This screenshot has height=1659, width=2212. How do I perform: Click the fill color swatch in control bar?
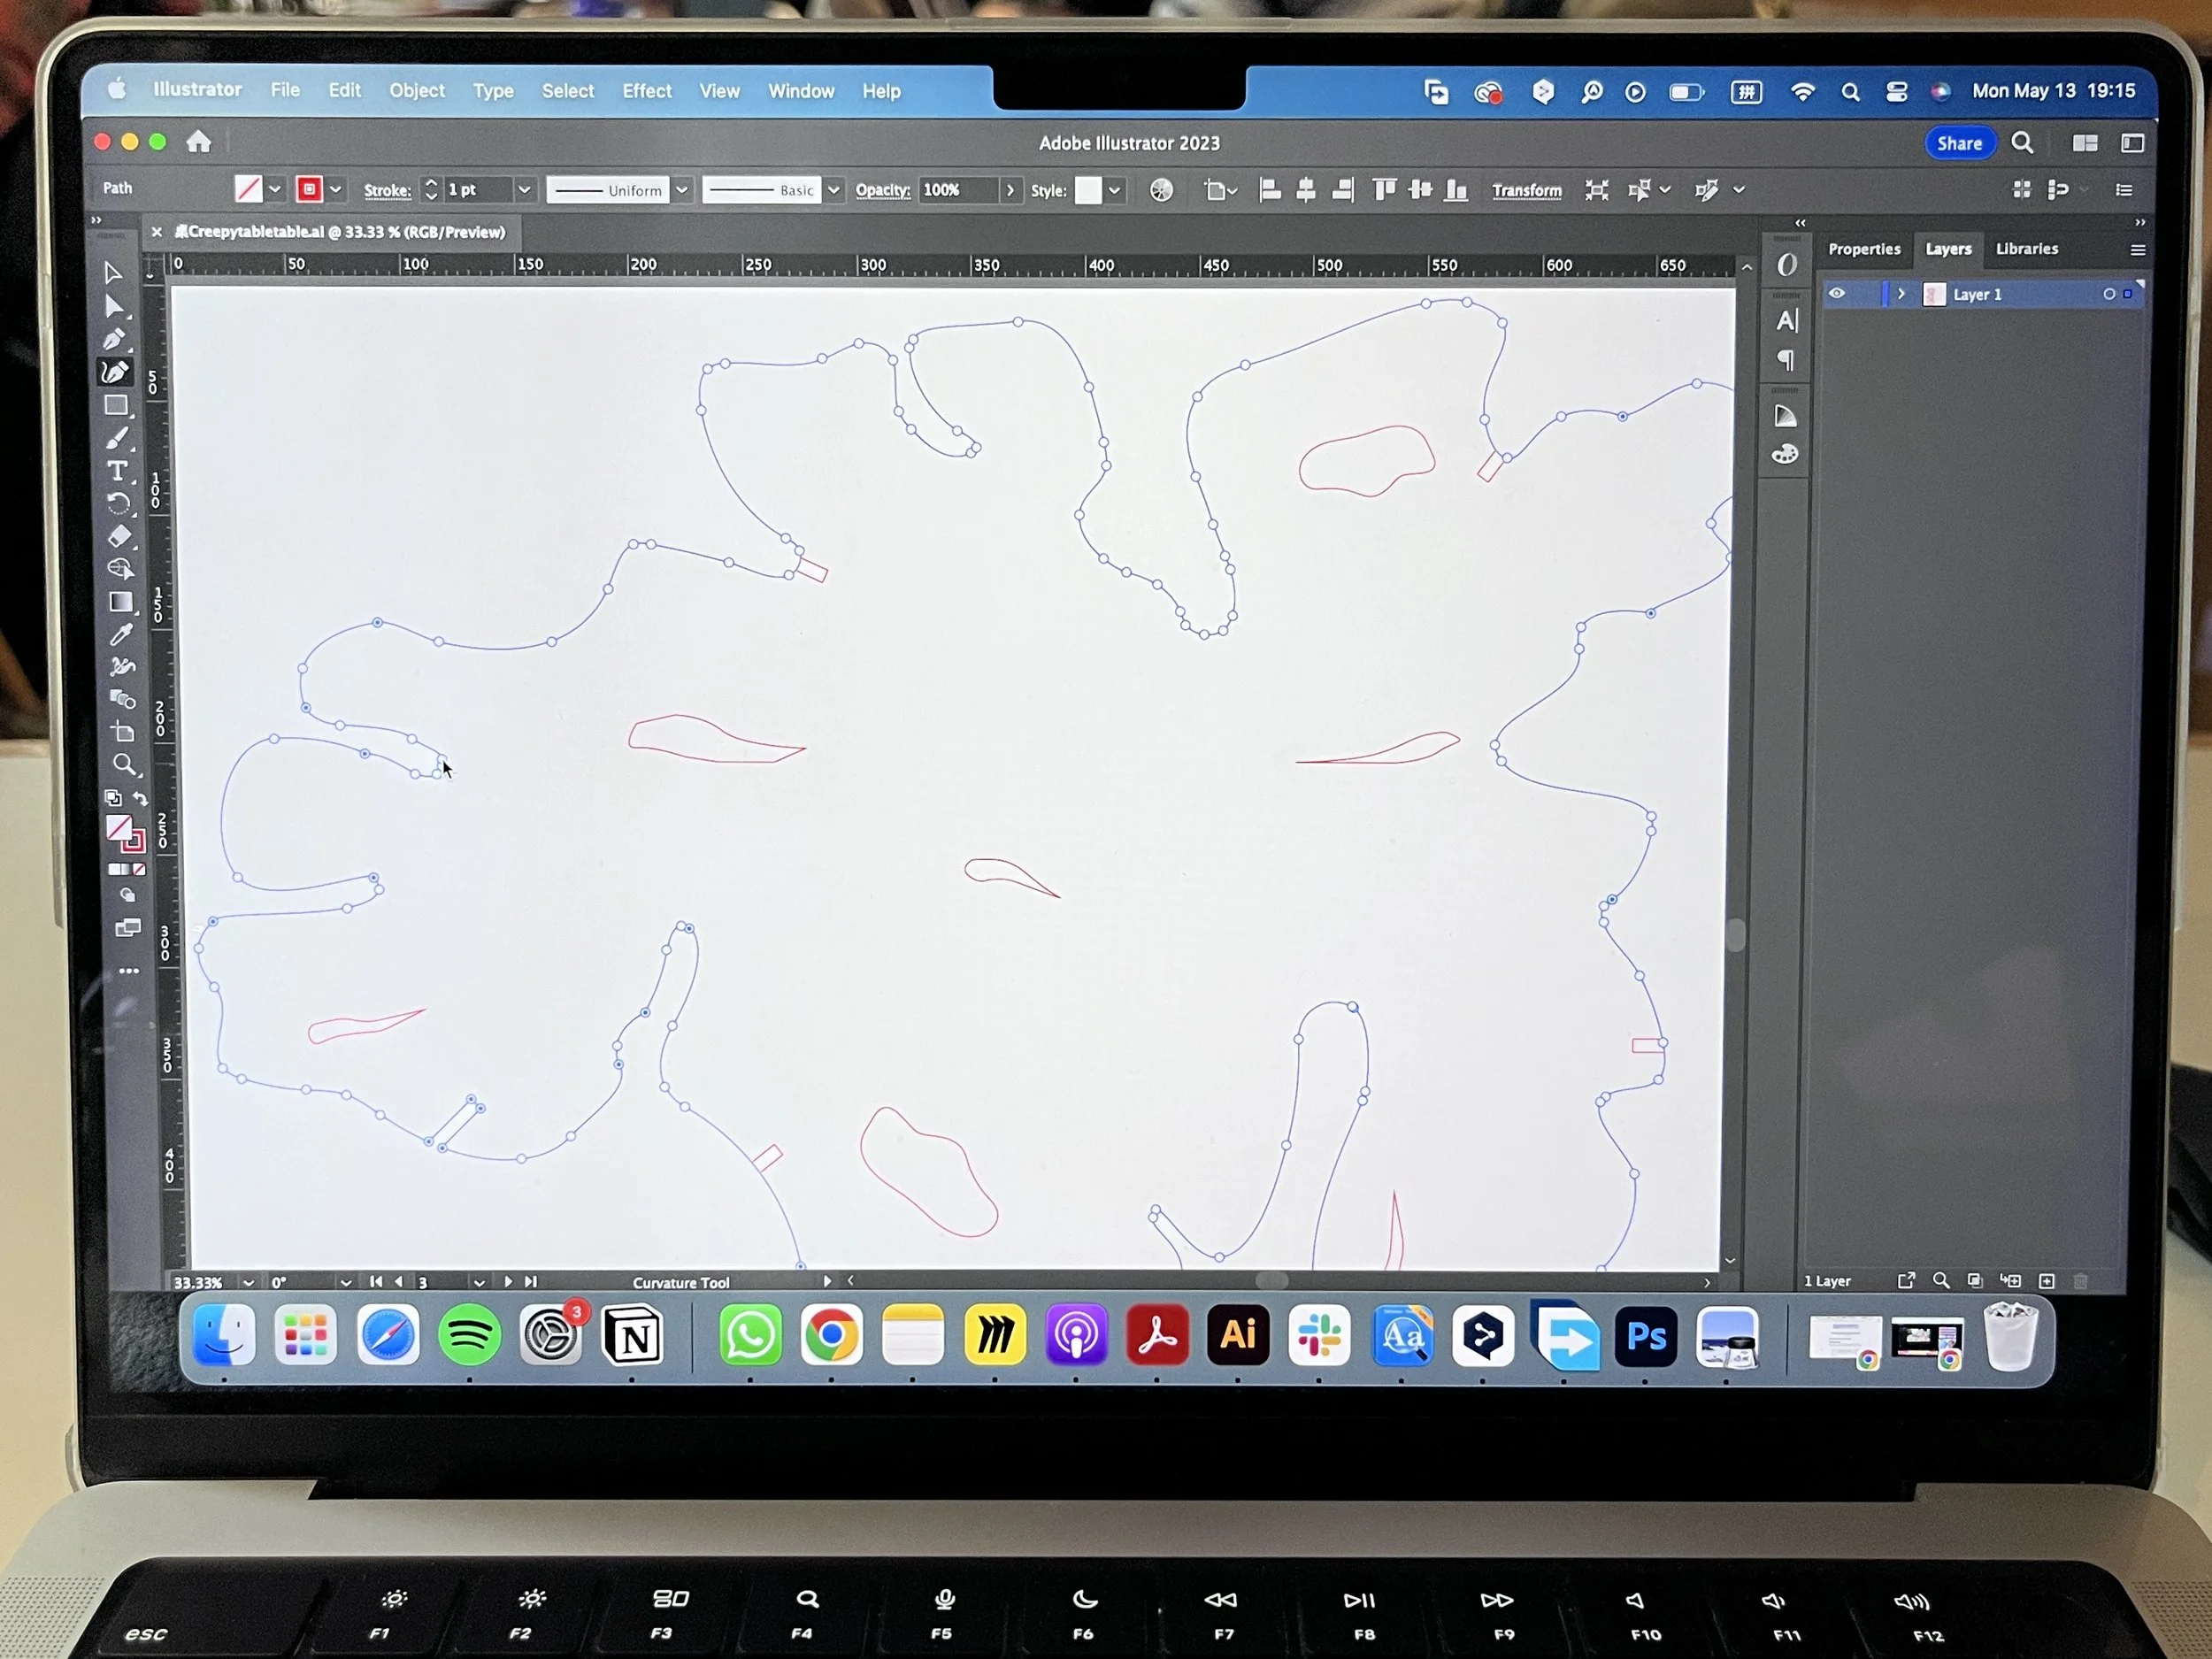248,189
